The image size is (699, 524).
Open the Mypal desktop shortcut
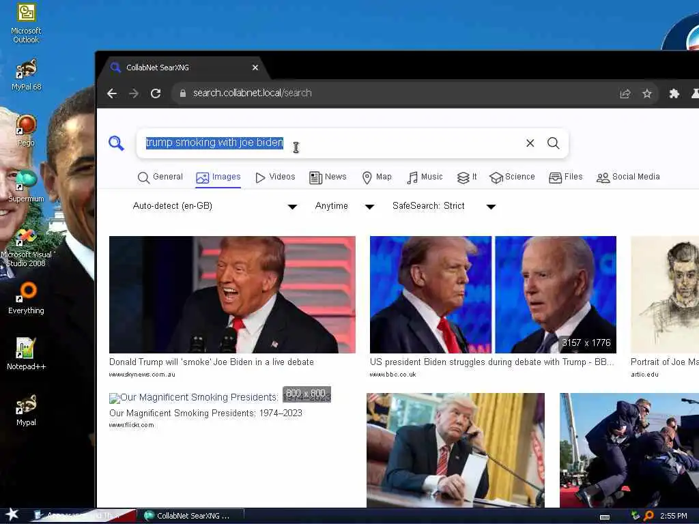pyautogui.click(x=26, y=410)
